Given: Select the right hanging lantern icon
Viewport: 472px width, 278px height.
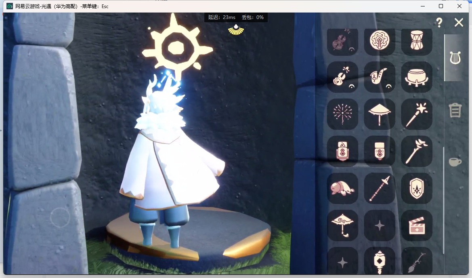Looking at the screenshot, I should pos(380,151).
